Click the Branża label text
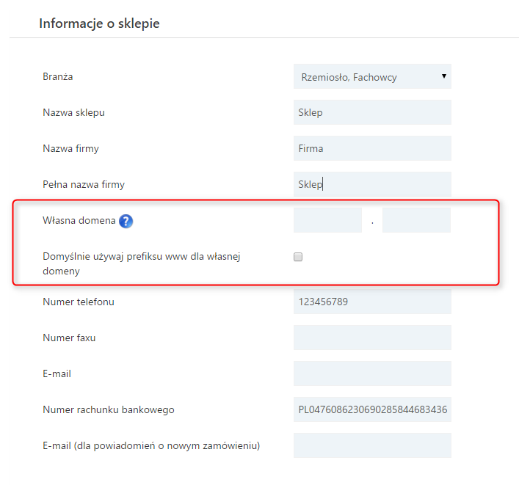This screenshot has width=519, height=485. [x=58, y=77]
